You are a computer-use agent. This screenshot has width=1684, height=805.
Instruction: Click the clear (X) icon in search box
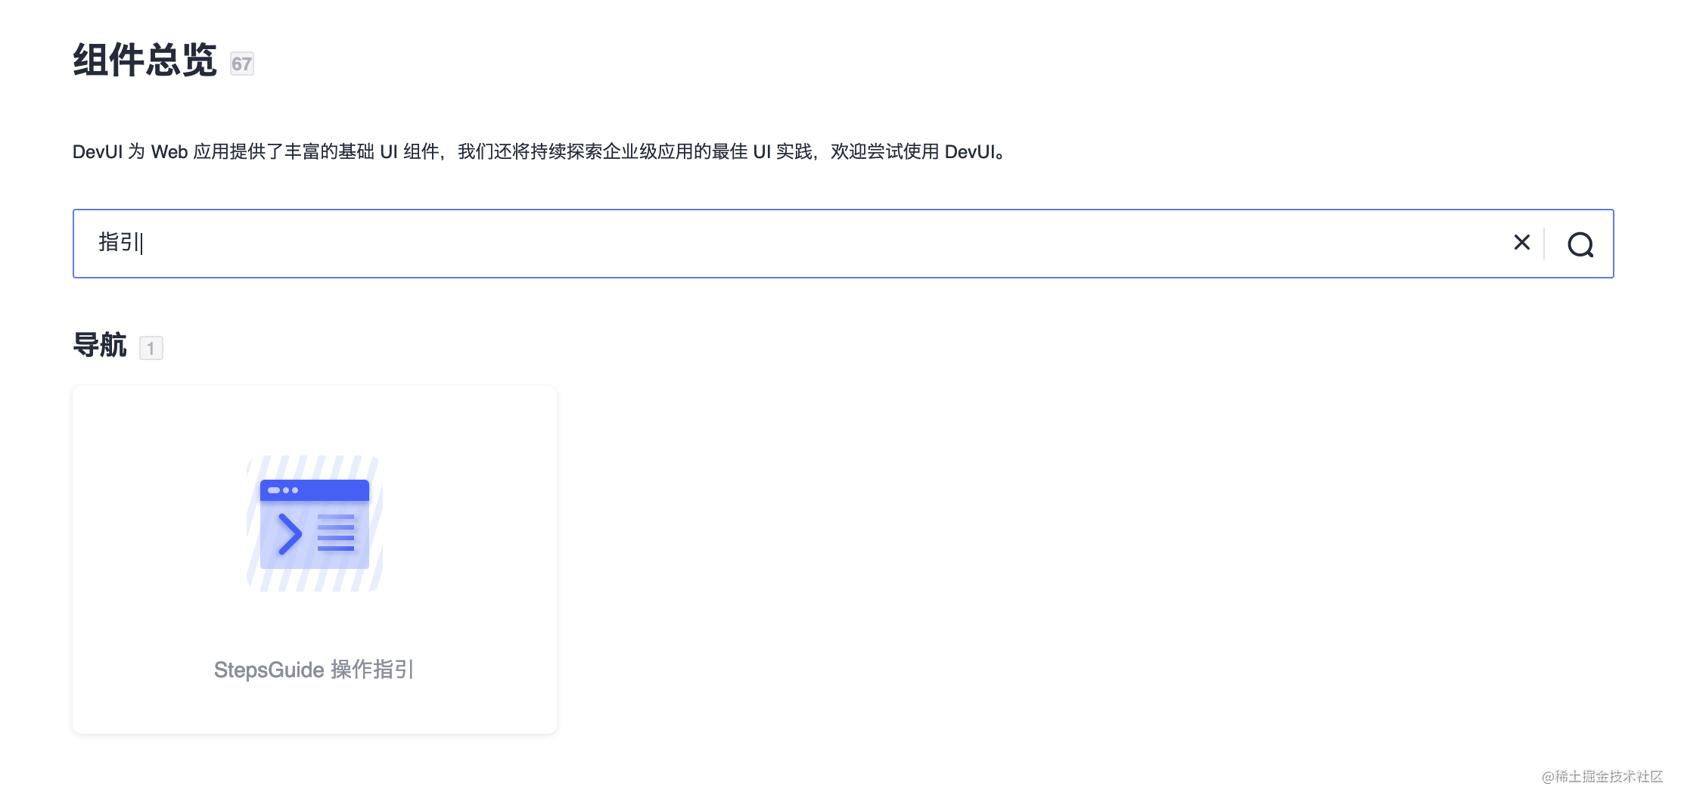(x=1521, y=243)
